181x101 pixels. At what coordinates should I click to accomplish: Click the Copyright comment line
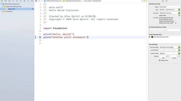tap(81, 19)
